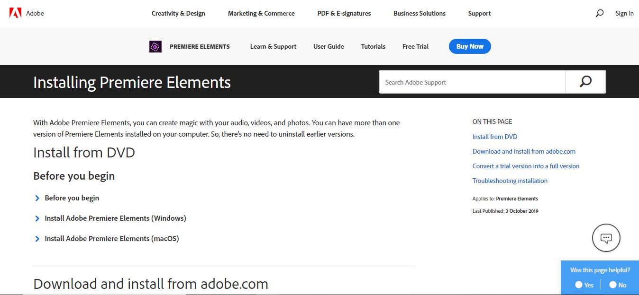Open the Install from DVD page link
This screenshot has height=295, width=639.
point(494,137)
